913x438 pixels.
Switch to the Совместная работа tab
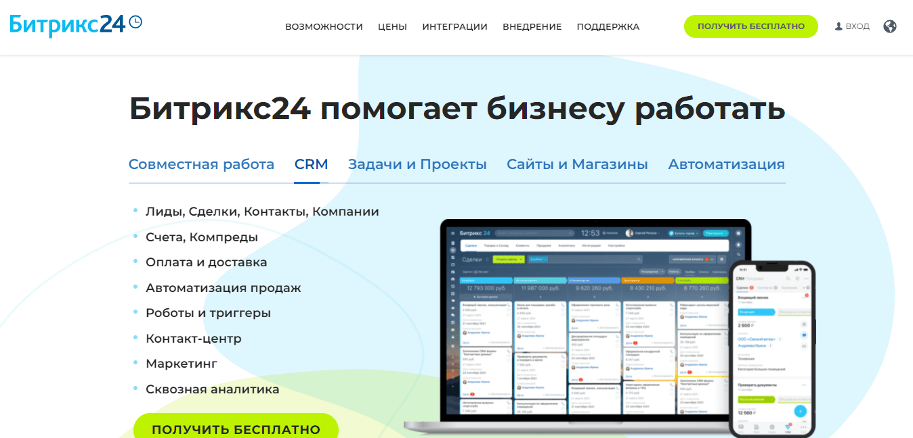click(x=201, y=164)
